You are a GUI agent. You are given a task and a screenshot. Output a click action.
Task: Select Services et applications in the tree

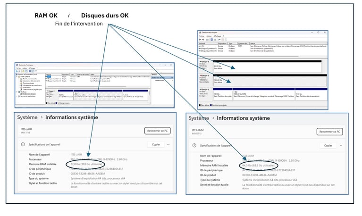click(28, 96)
